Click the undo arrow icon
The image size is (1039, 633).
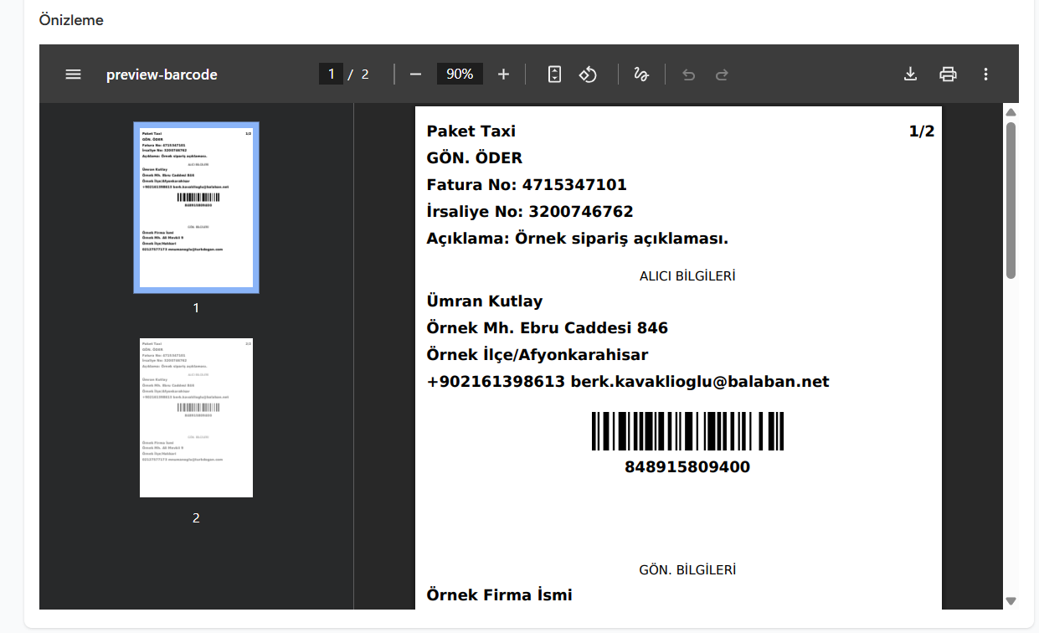[688, 75]
